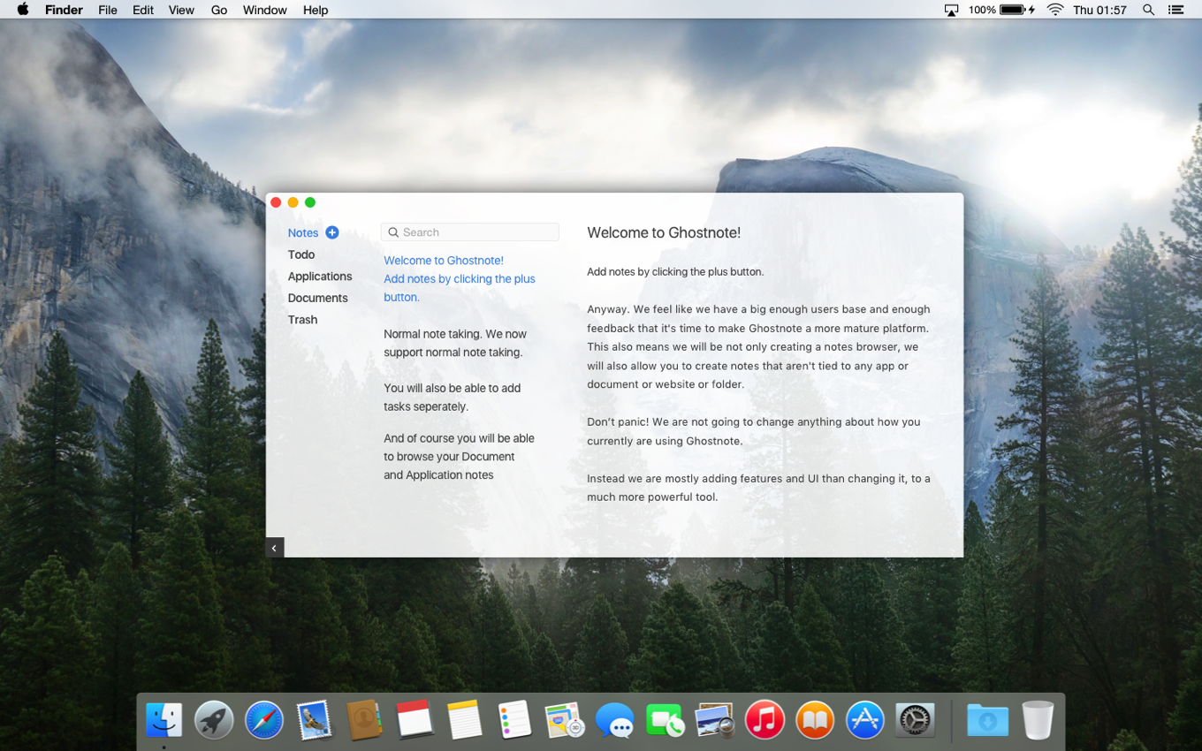Select the Todo sidebar category

301,254
